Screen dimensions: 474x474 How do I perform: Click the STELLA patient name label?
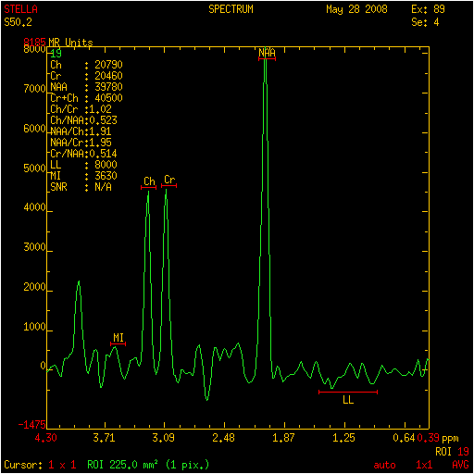coord(20,9)
